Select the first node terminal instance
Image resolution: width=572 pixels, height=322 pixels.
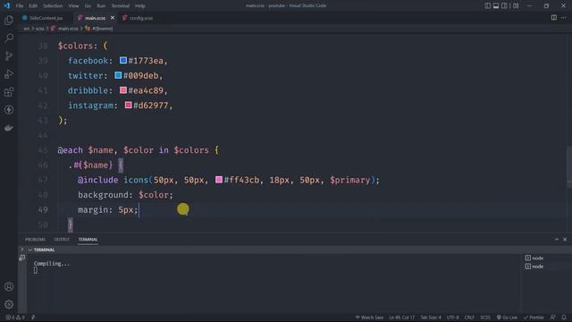pos(534,258)
